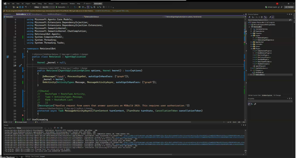Click the Output panel vertical scrollbar
Screen dimensions: 297x158
pos(245,141)
